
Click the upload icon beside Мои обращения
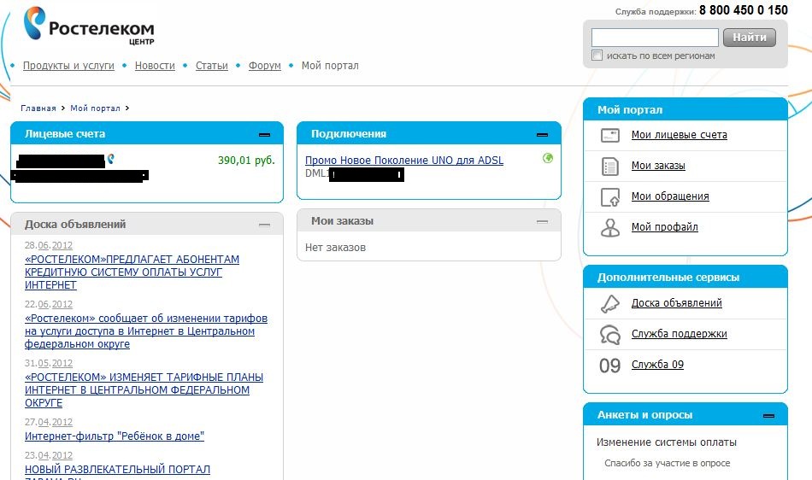click(610, 197)
